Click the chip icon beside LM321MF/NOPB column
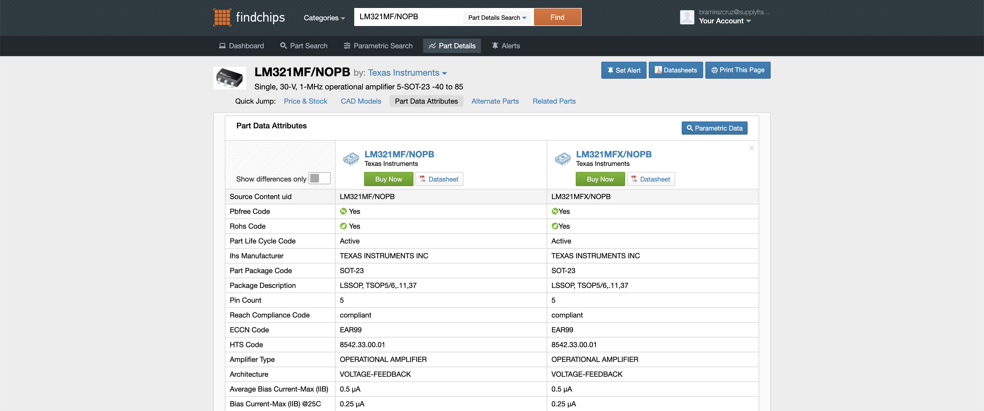This screenshot has height=411, width=984. (x=351, y=158)
